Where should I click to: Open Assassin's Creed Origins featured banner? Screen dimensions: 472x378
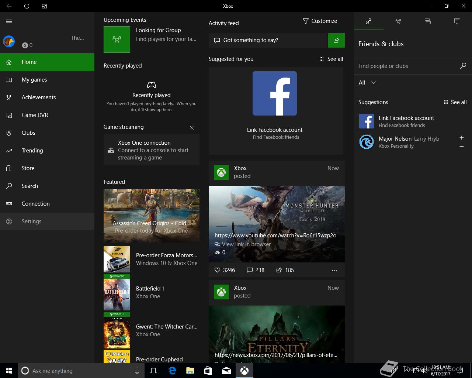click(x=152, y=216)
